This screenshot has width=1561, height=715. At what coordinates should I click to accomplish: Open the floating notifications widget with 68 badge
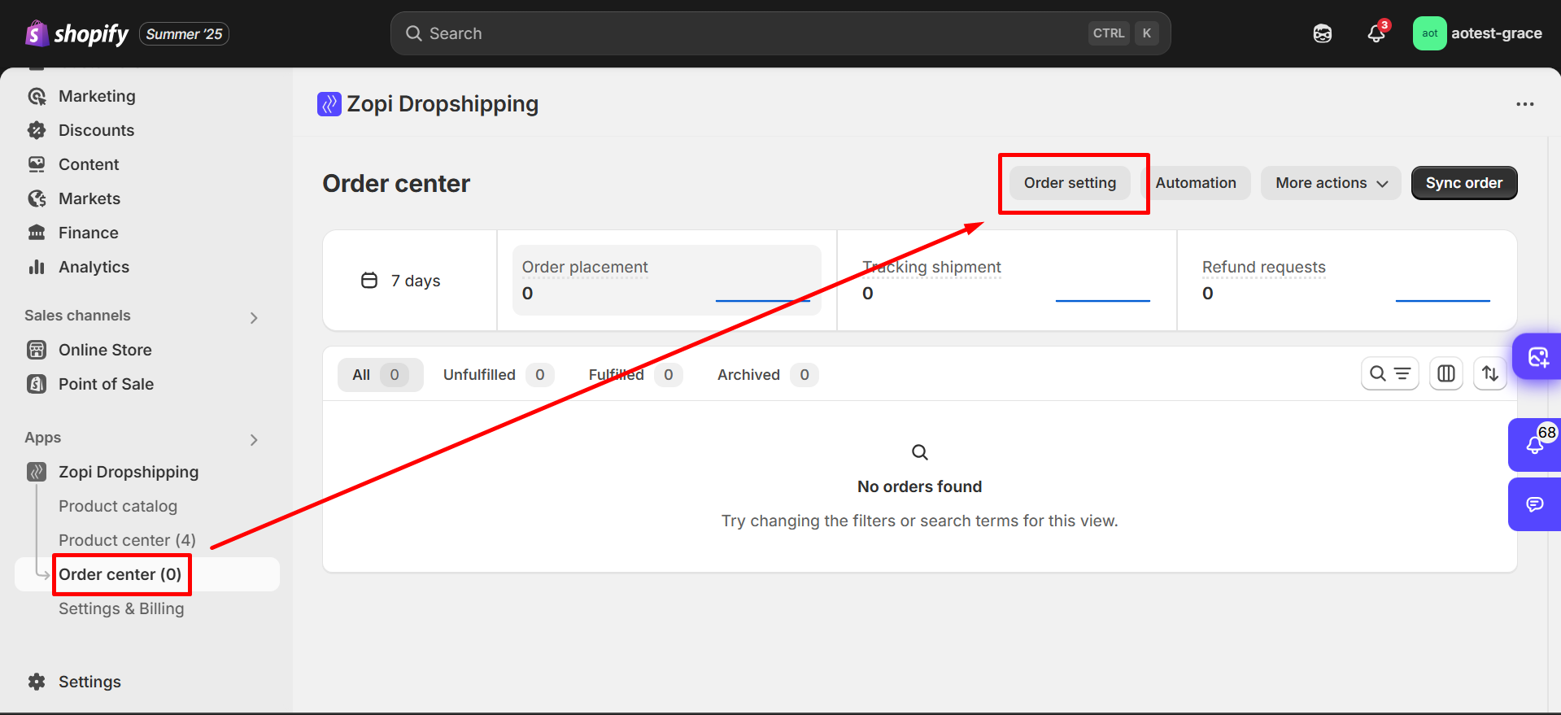pos(1535,445)
